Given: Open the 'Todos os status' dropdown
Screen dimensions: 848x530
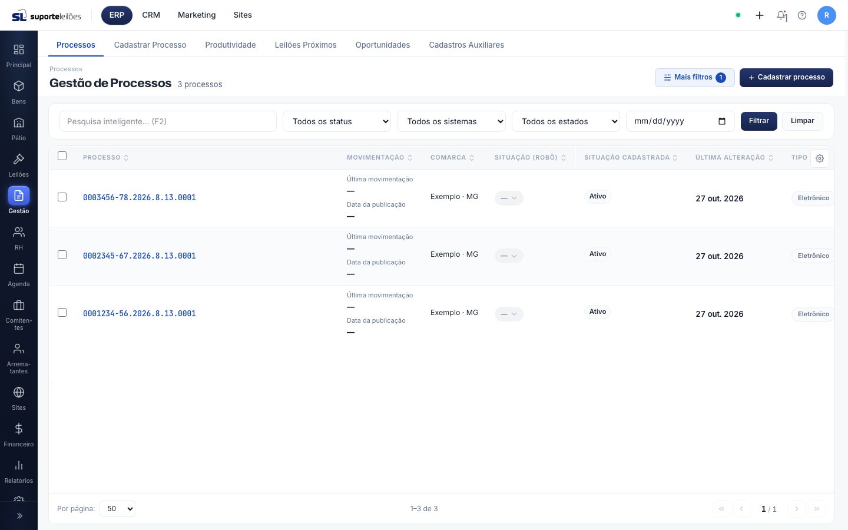Looking at the screenshot, I should [337, 121].
